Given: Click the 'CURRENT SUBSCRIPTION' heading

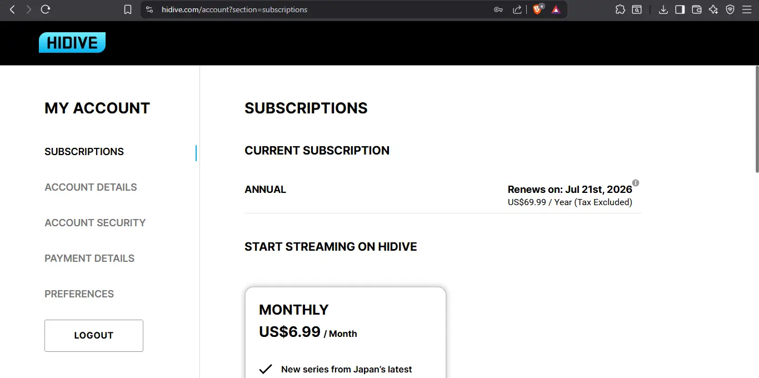Looking at the screenshot, I should [317, 151].
